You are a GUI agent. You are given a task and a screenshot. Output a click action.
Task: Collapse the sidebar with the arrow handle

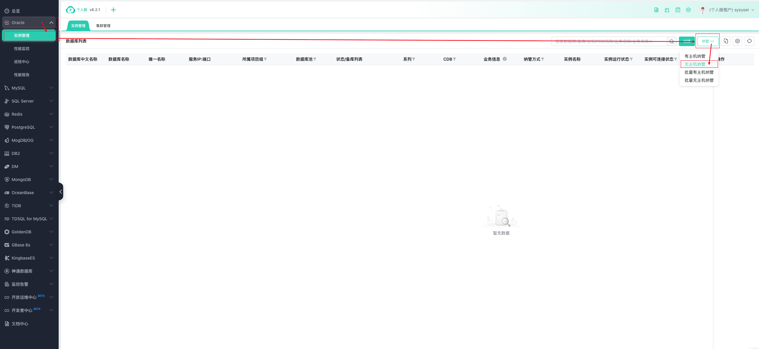pos(61,192)
